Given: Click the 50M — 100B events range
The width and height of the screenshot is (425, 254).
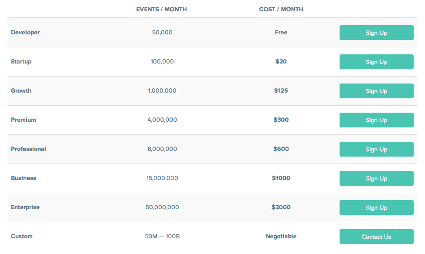Looking at the screenshot, I should point(162,237).
